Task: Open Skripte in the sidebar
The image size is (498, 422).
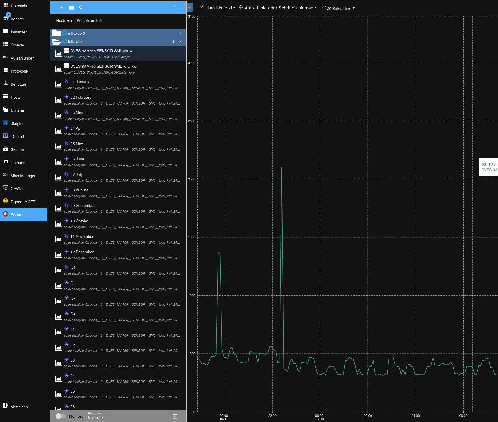Action: 16,123
